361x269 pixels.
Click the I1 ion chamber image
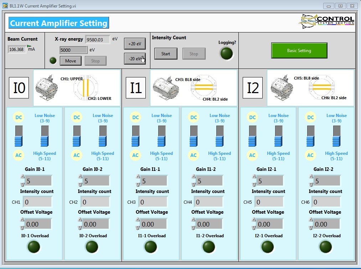166,88
